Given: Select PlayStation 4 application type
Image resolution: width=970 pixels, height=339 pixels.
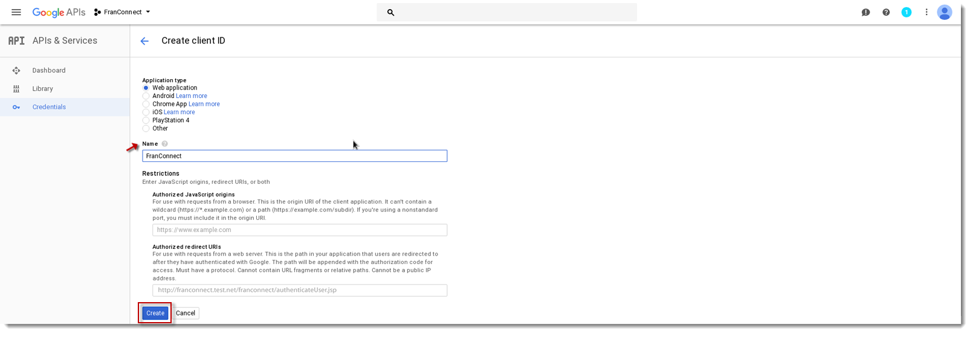Looking at the screenshot, I should [x=146, y=120].
